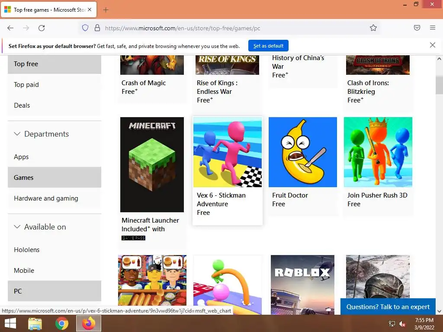Choose the Apps department
This screenshot has height=332, width=443.
(55, 157)
